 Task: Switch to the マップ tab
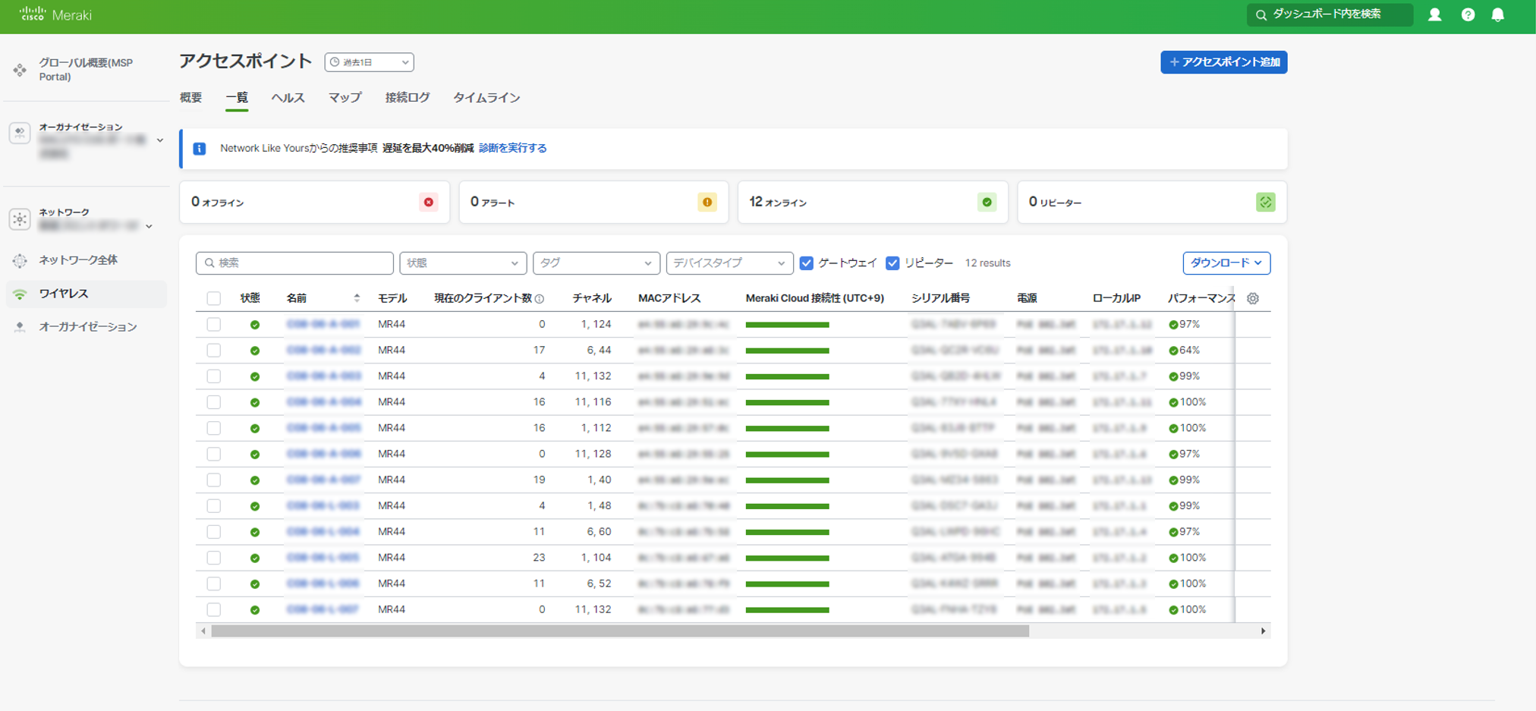[345, 98]
